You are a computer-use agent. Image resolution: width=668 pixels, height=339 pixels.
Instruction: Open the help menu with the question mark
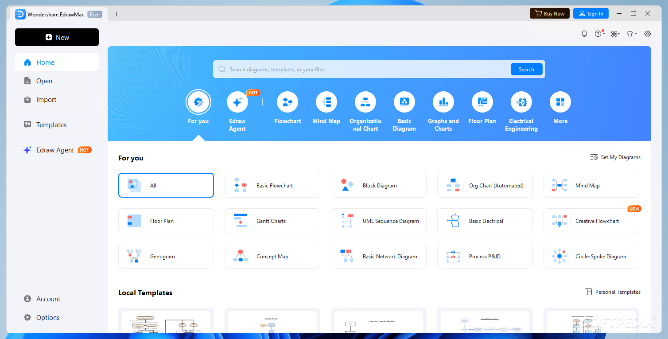599,33
